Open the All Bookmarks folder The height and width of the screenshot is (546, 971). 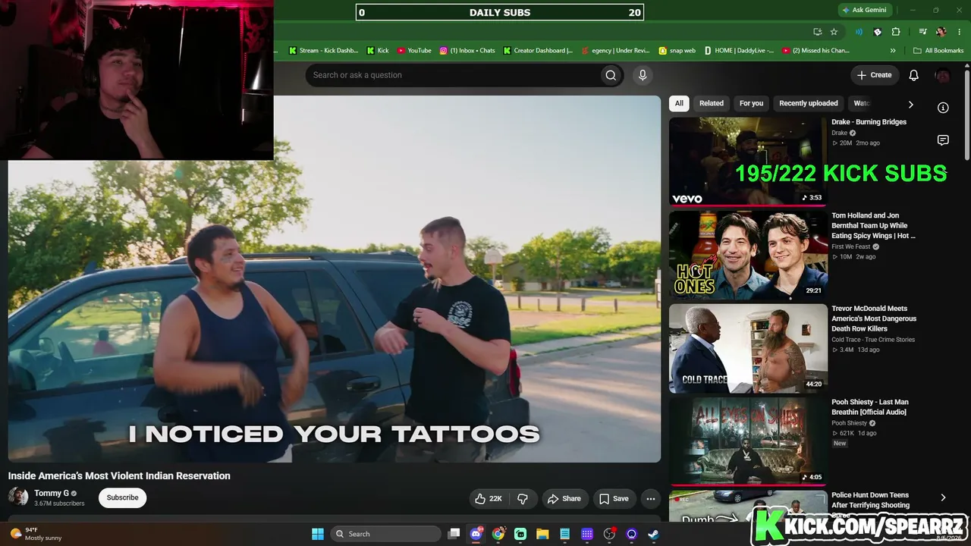938,51
